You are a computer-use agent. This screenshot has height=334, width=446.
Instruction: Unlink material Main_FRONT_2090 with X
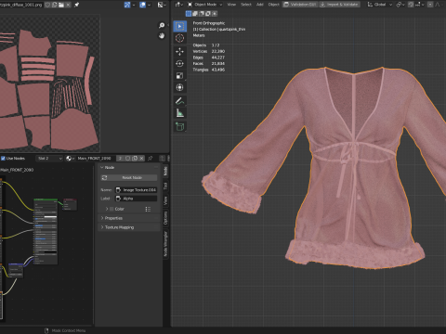tap(141, 159)
